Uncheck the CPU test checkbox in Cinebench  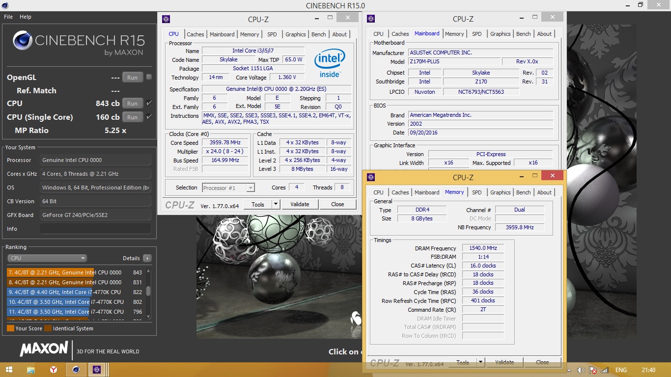[x=149, y=103]
